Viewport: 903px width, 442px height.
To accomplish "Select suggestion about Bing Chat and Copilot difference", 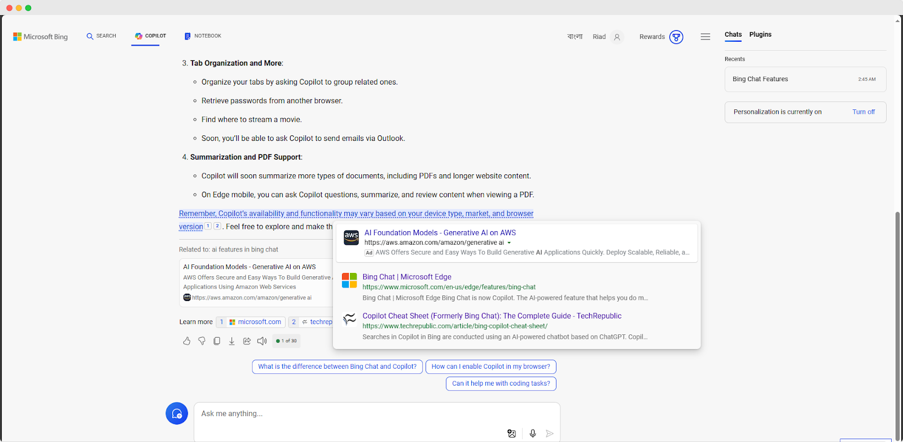I will pos(337,367).
